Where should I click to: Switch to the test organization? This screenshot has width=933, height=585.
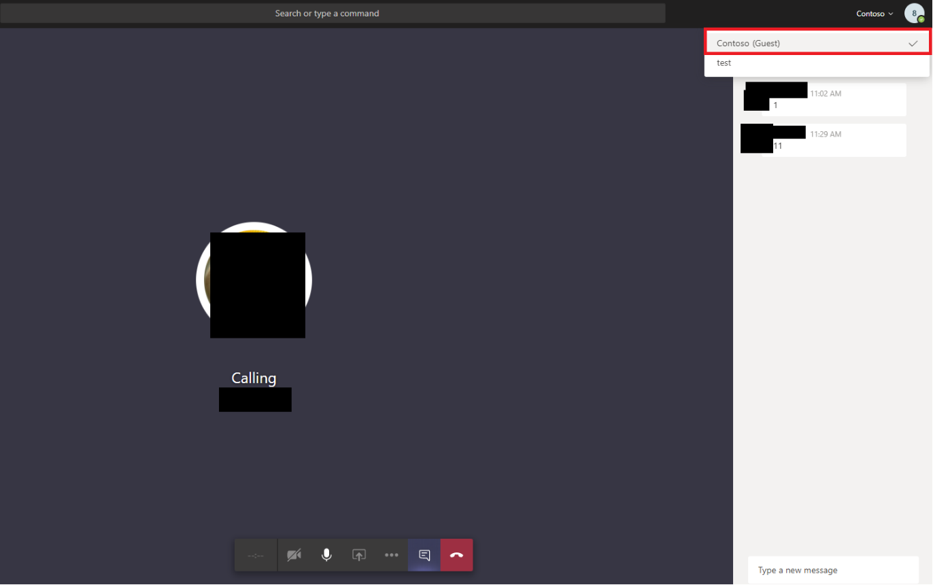(817, 63)
